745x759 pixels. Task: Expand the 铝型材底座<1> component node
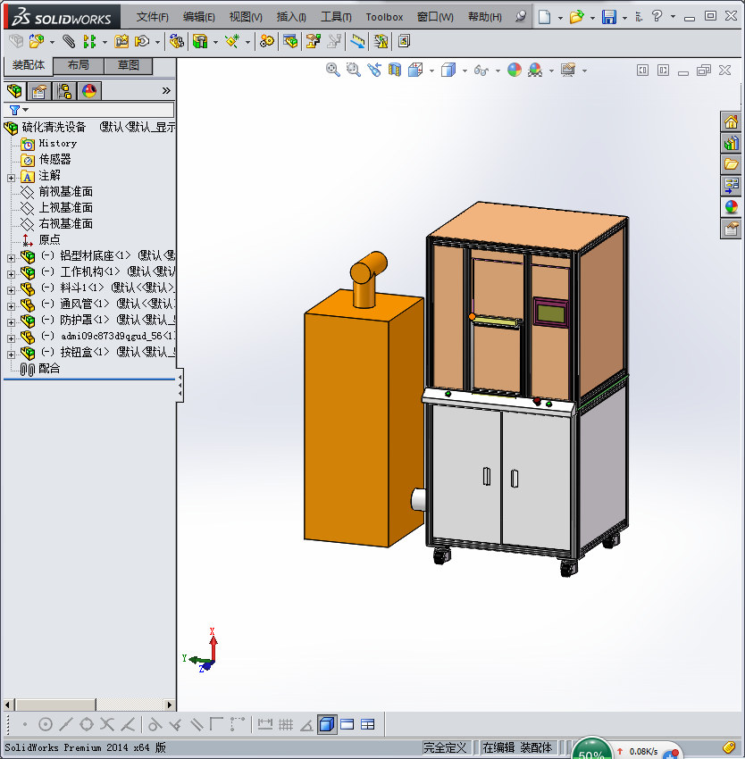[11, 258]
